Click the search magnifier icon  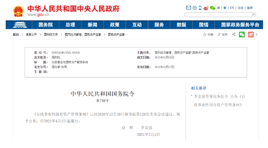253,14
